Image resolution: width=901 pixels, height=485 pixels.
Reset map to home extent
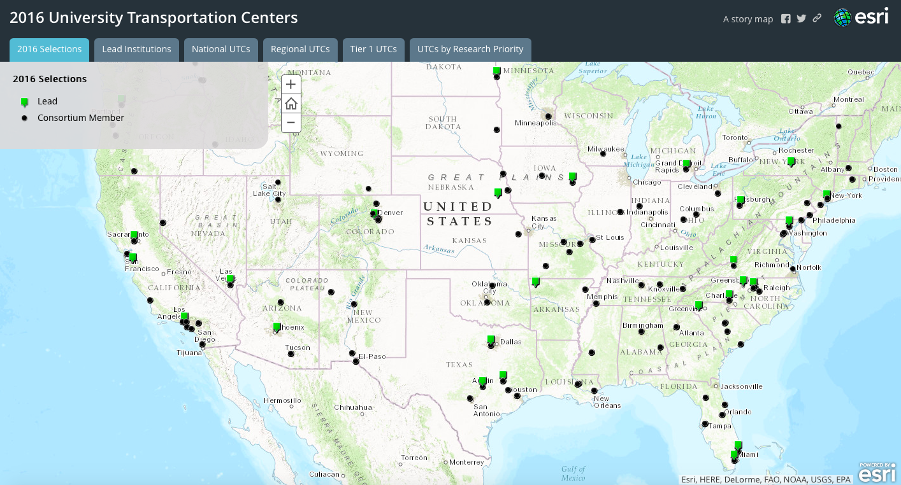click(291, 104)
